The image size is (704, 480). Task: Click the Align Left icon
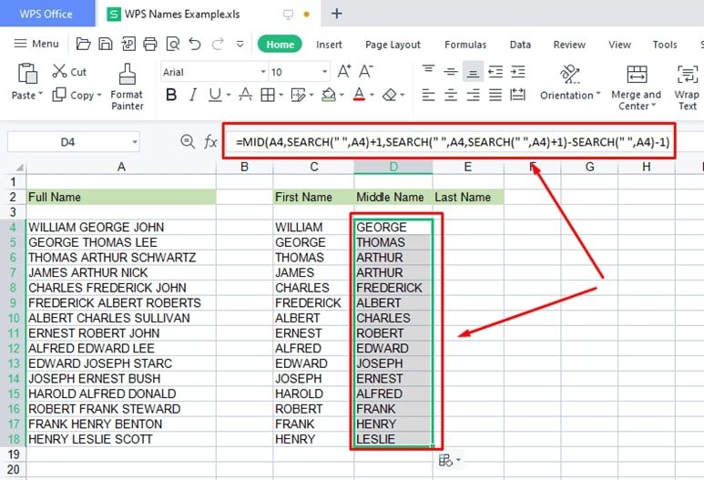pos(428,95)
